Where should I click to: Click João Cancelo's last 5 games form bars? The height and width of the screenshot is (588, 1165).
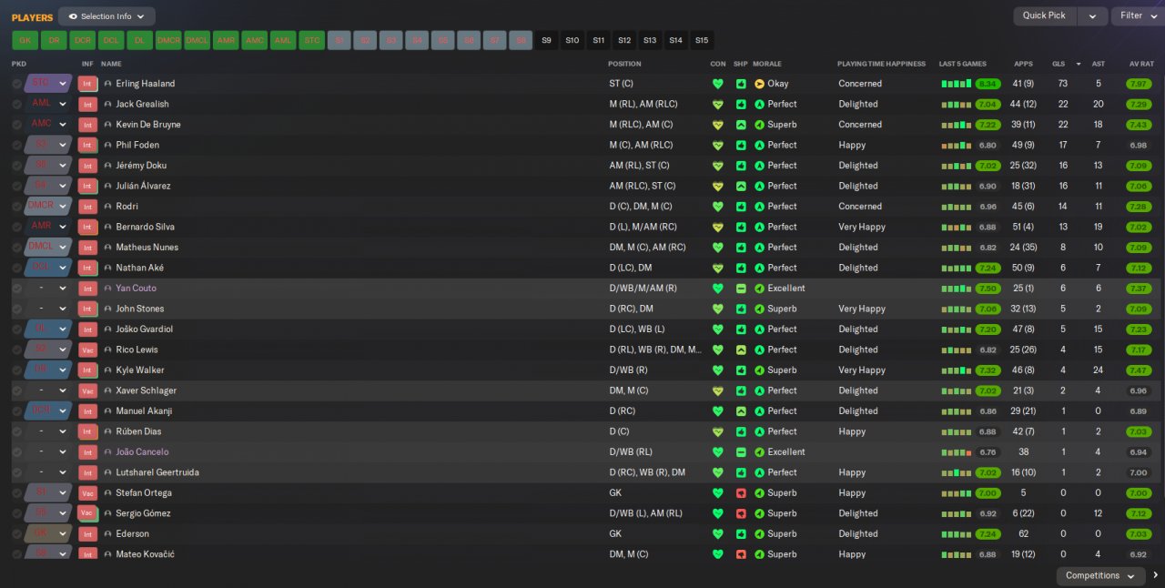[x=957, y=452]
